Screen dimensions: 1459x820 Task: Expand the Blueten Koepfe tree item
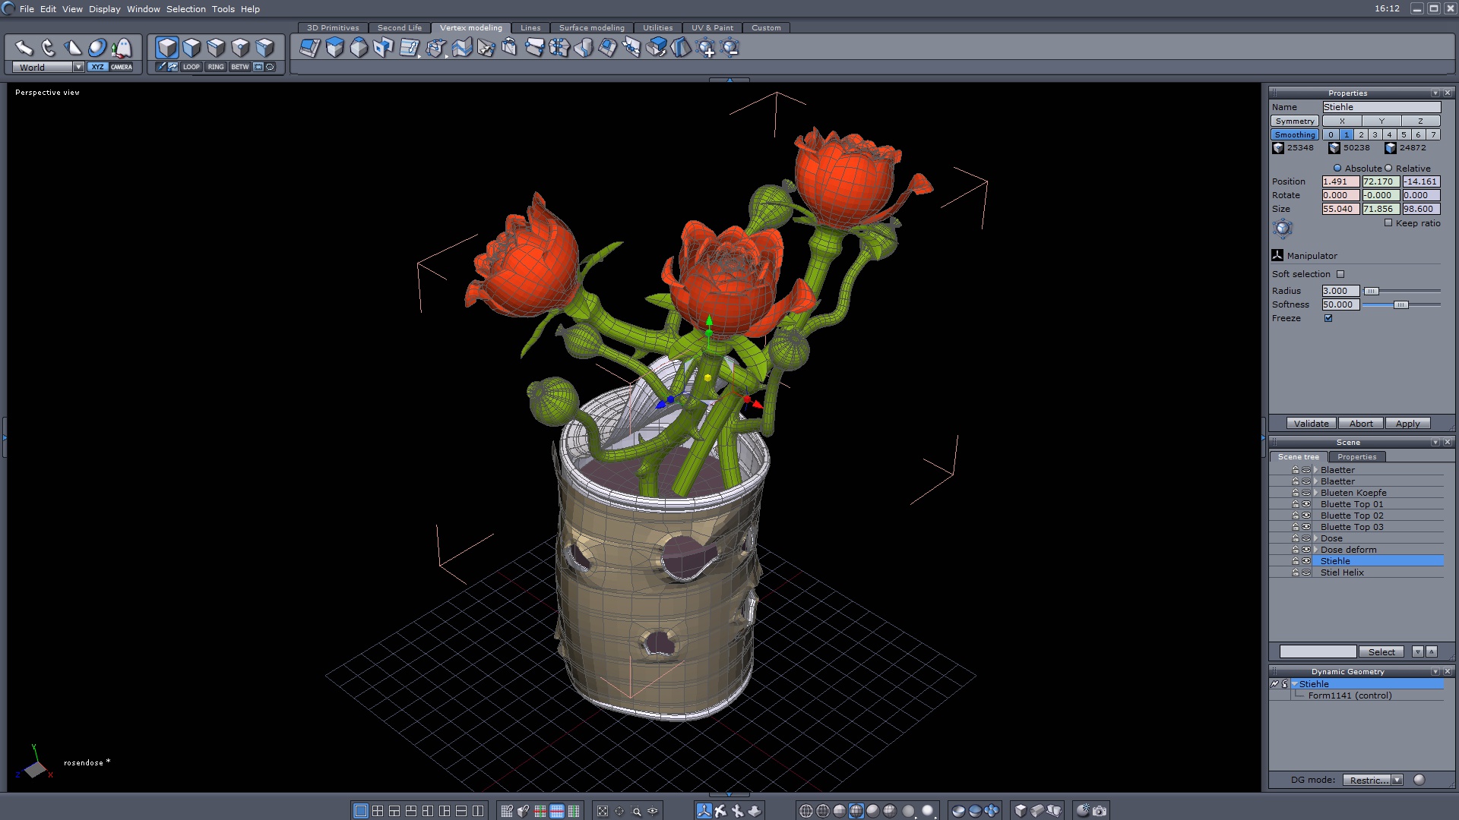click(1316, 493)
